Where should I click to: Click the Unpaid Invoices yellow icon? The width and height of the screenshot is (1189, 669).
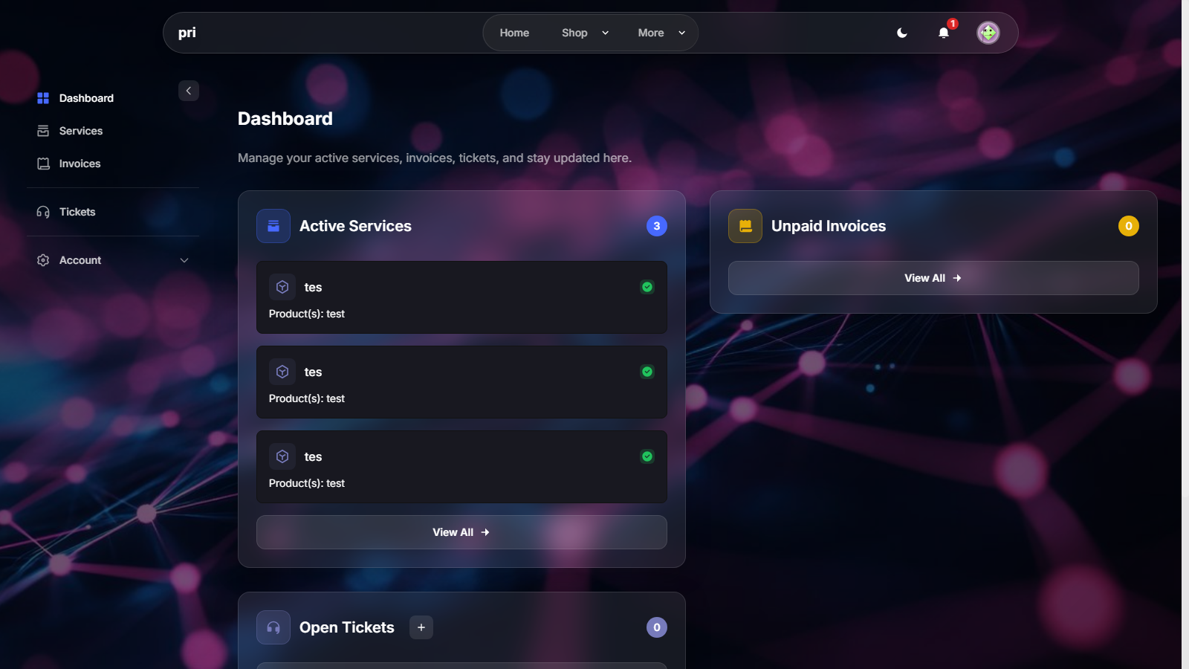745,226
